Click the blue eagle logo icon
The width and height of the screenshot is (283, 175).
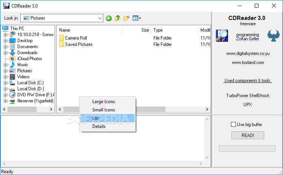(x=274, y=36)
